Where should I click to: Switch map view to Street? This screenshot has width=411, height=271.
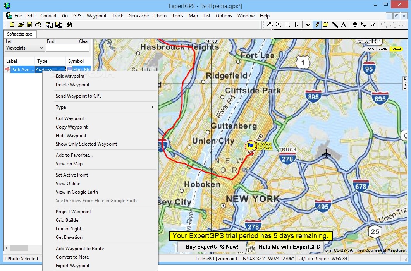396,49
